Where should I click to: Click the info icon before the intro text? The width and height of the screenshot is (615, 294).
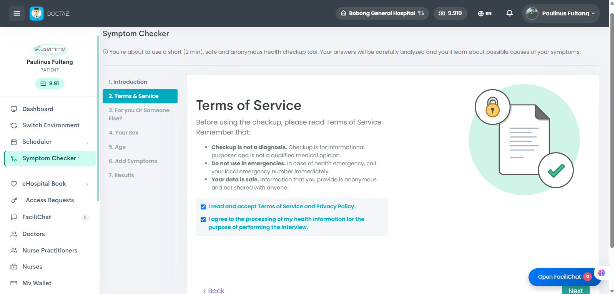pos(105,52)
